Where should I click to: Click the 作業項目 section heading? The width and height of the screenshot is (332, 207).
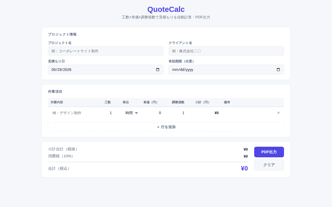click(x=55, y=92)
